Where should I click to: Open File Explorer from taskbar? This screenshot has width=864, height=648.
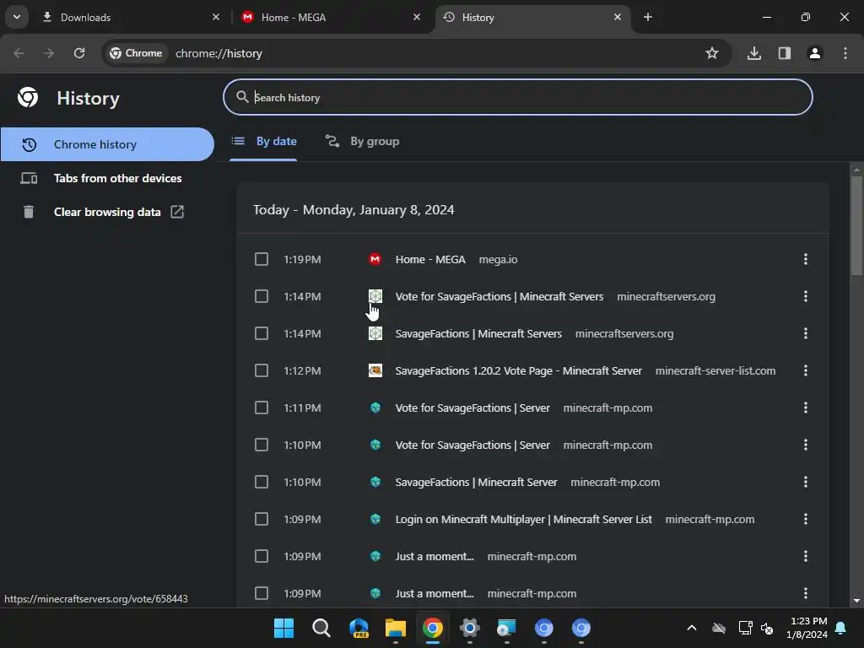[396, 628]
